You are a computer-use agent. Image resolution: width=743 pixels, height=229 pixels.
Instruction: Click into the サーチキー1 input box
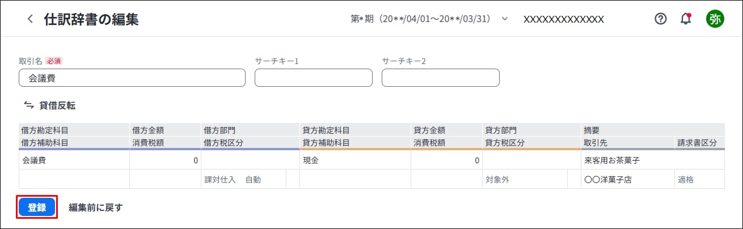[x=314, y=78]
